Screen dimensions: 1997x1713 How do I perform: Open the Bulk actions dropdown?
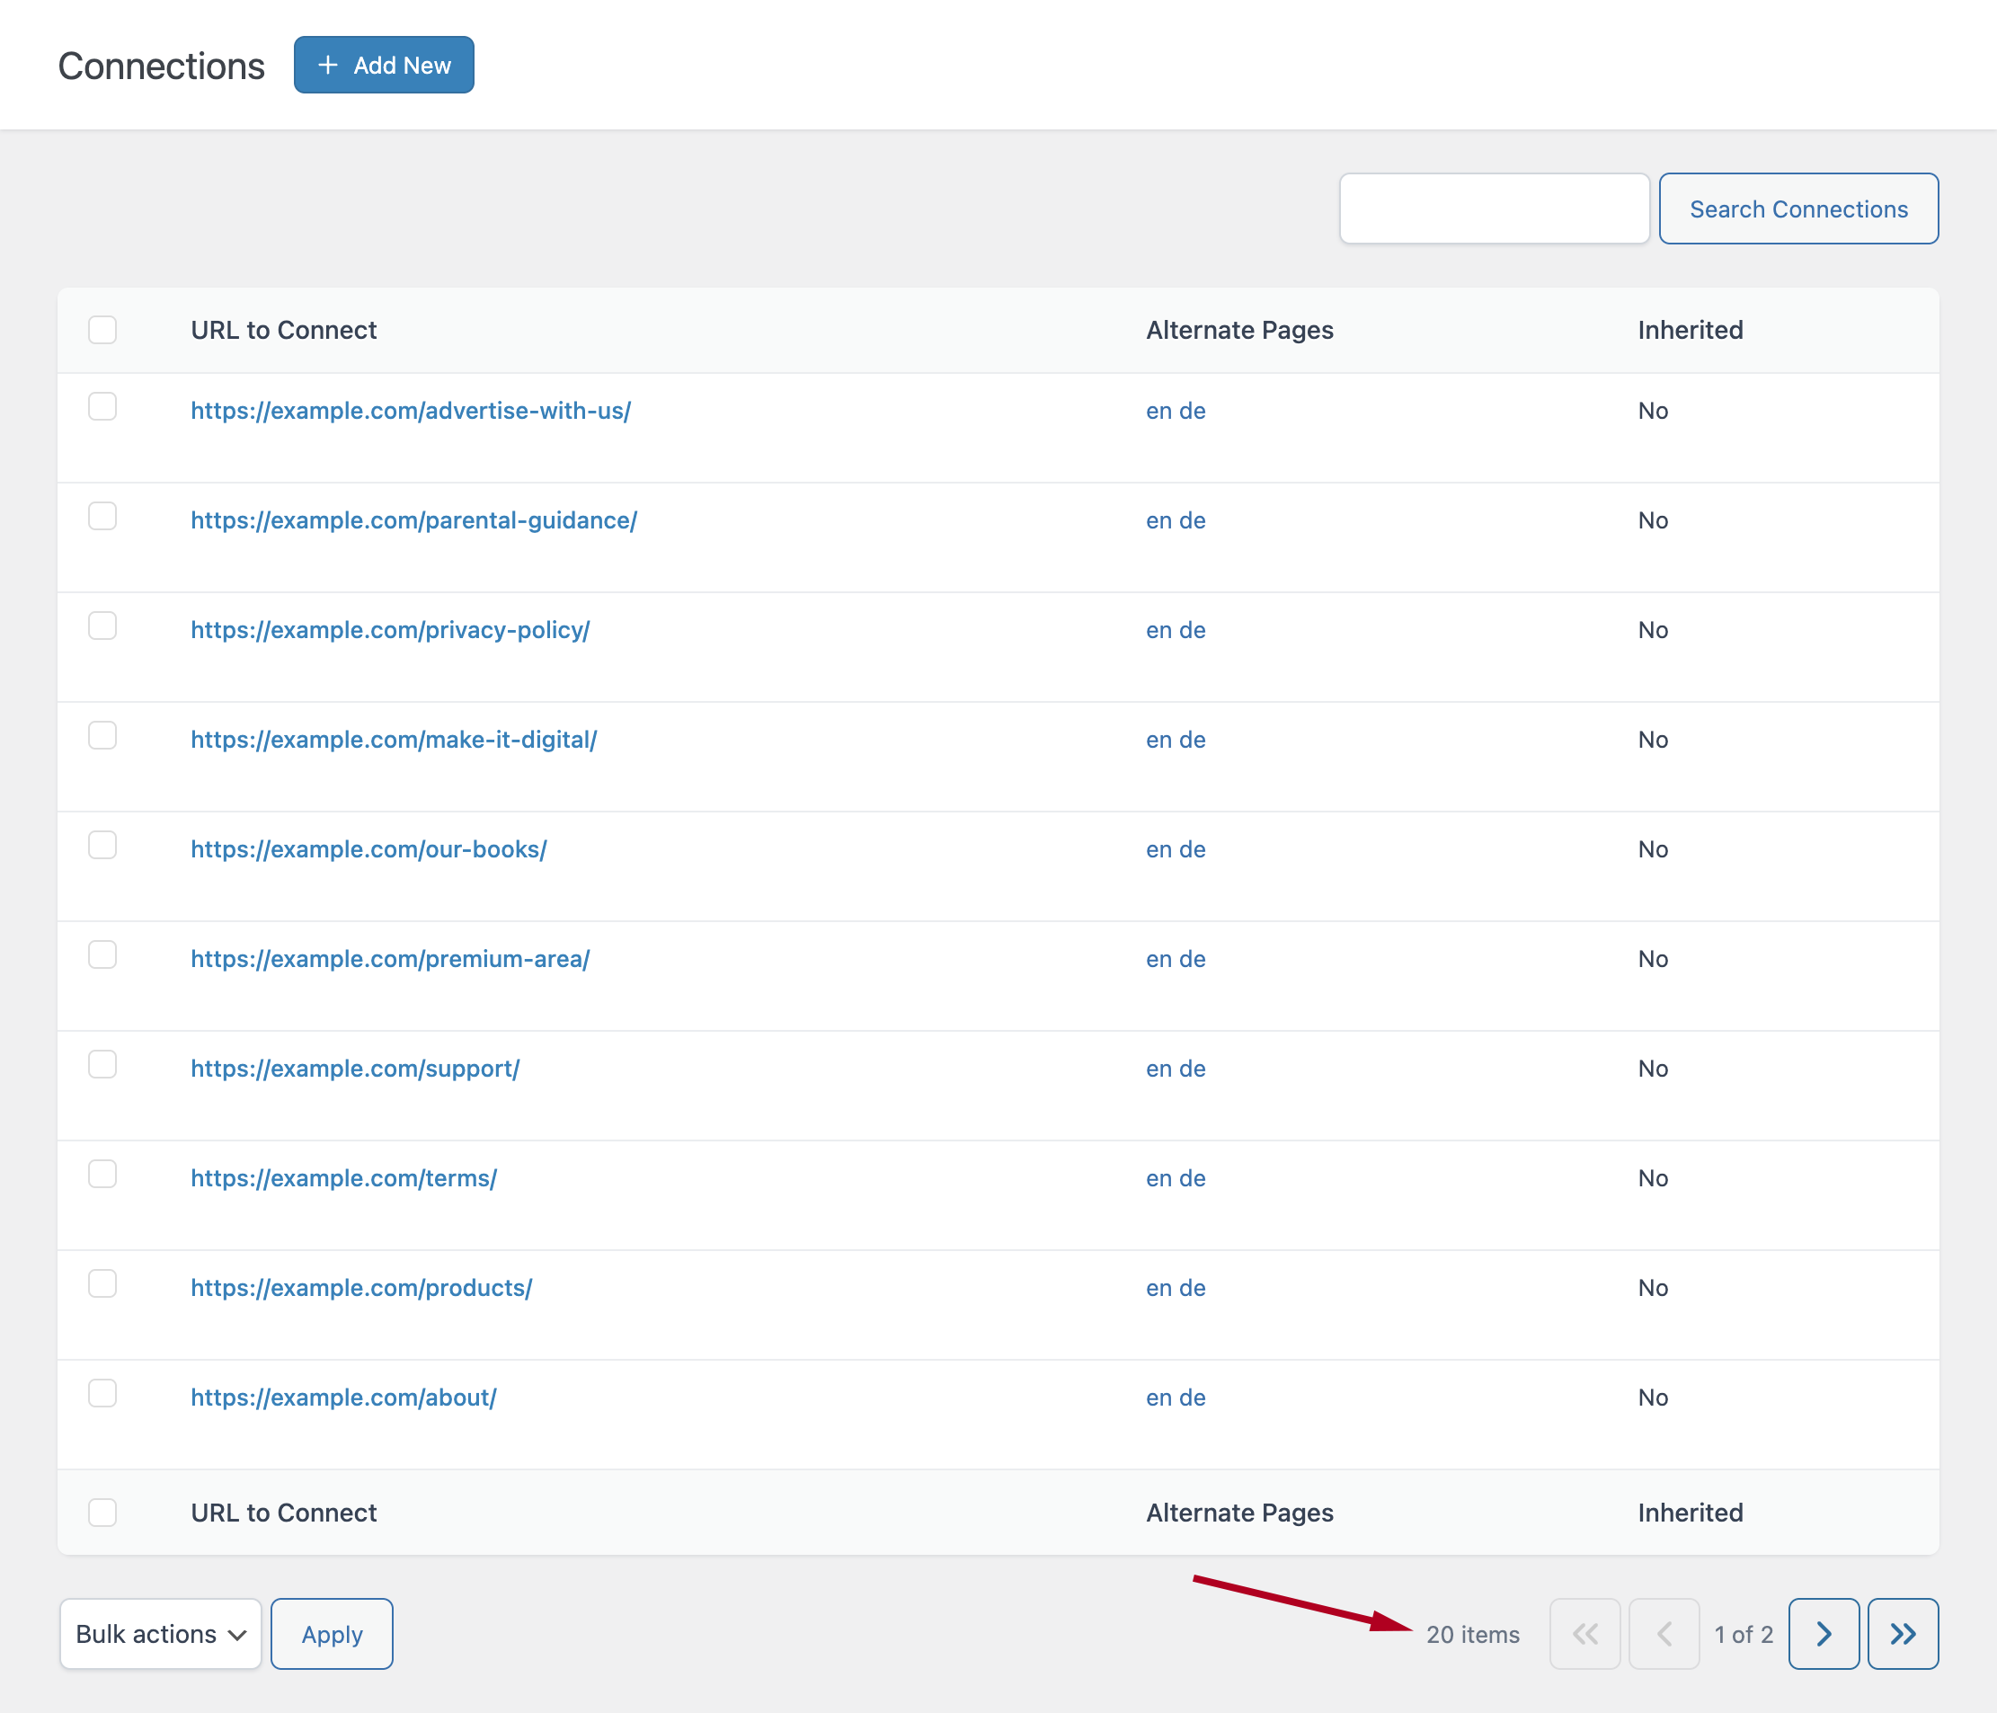point(160,1633)
